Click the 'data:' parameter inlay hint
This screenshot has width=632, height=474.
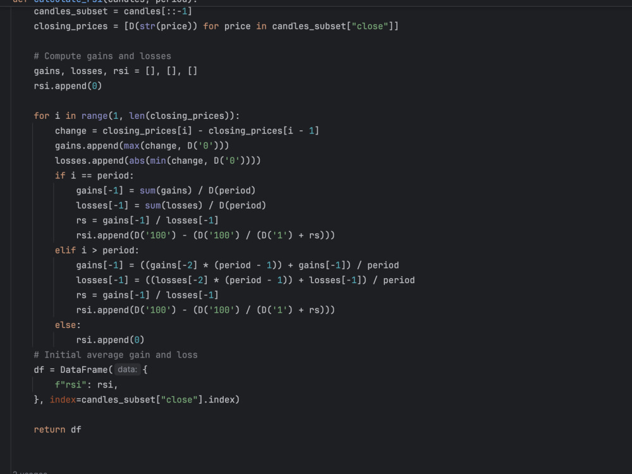coord(128,370)
